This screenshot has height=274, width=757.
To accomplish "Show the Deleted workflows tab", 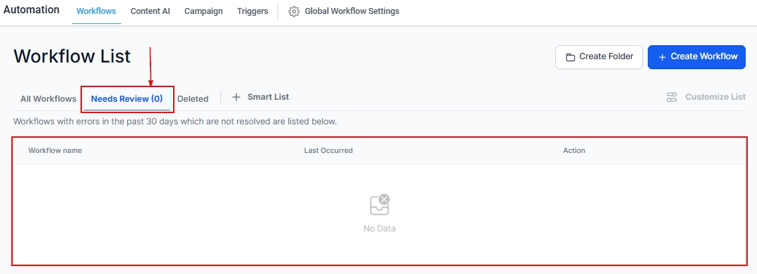I will pyautogui.click(x=192, y=99).
